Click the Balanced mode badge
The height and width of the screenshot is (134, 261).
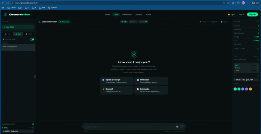click(x=64, y=22)
